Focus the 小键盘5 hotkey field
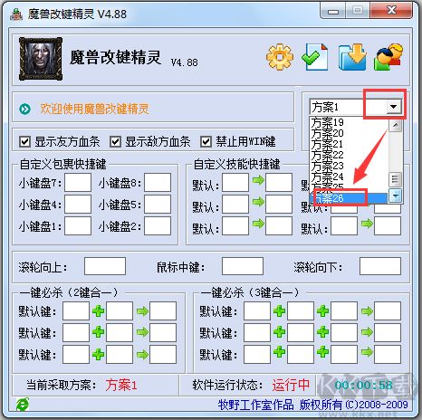 click(158, 205)
